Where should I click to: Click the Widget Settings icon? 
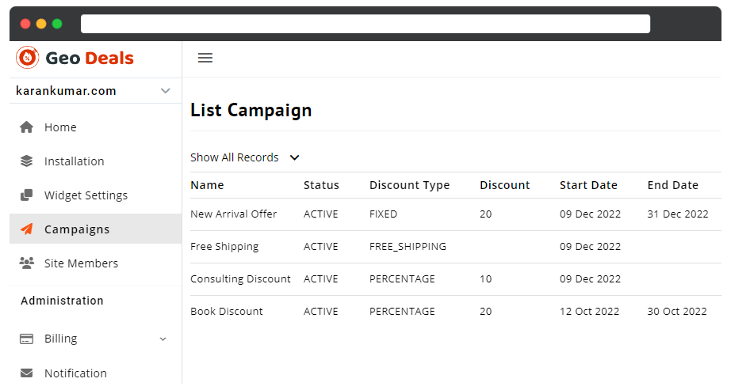point(27,195)
